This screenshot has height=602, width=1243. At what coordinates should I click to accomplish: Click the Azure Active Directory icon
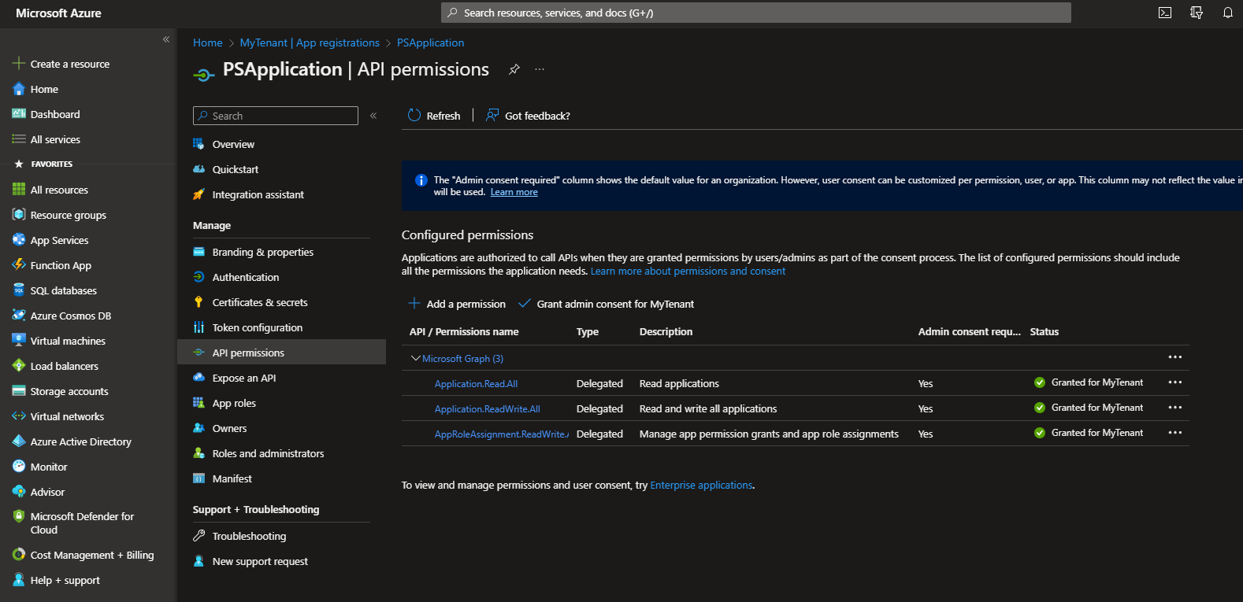(19, 441)
